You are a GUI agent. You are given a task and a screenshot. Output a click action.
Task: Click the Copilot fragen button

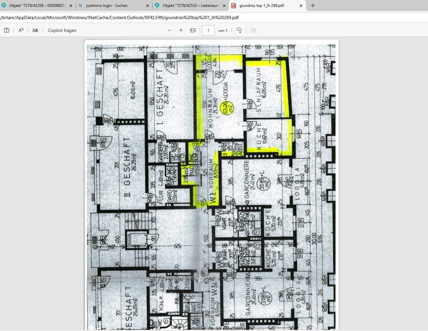click(62, 30)
